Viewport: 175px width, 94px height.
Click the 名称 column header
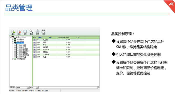click(x=50, y=38)
